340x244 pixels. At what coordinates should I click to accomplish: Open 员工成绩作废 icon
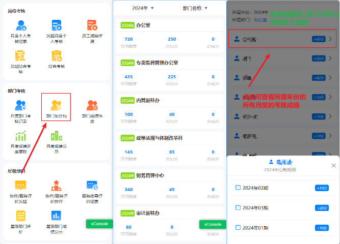tap(92, 25)
